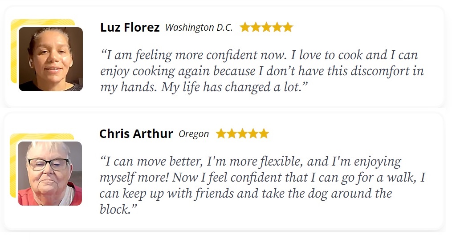The height and width of the screenshot is (243, 452).
Task: Select the Oregon location label
Action: tap(194, 134)
